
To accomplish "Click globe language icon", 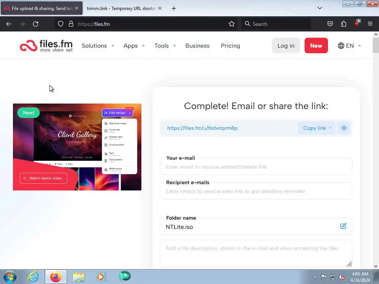I will pos(341,45).
